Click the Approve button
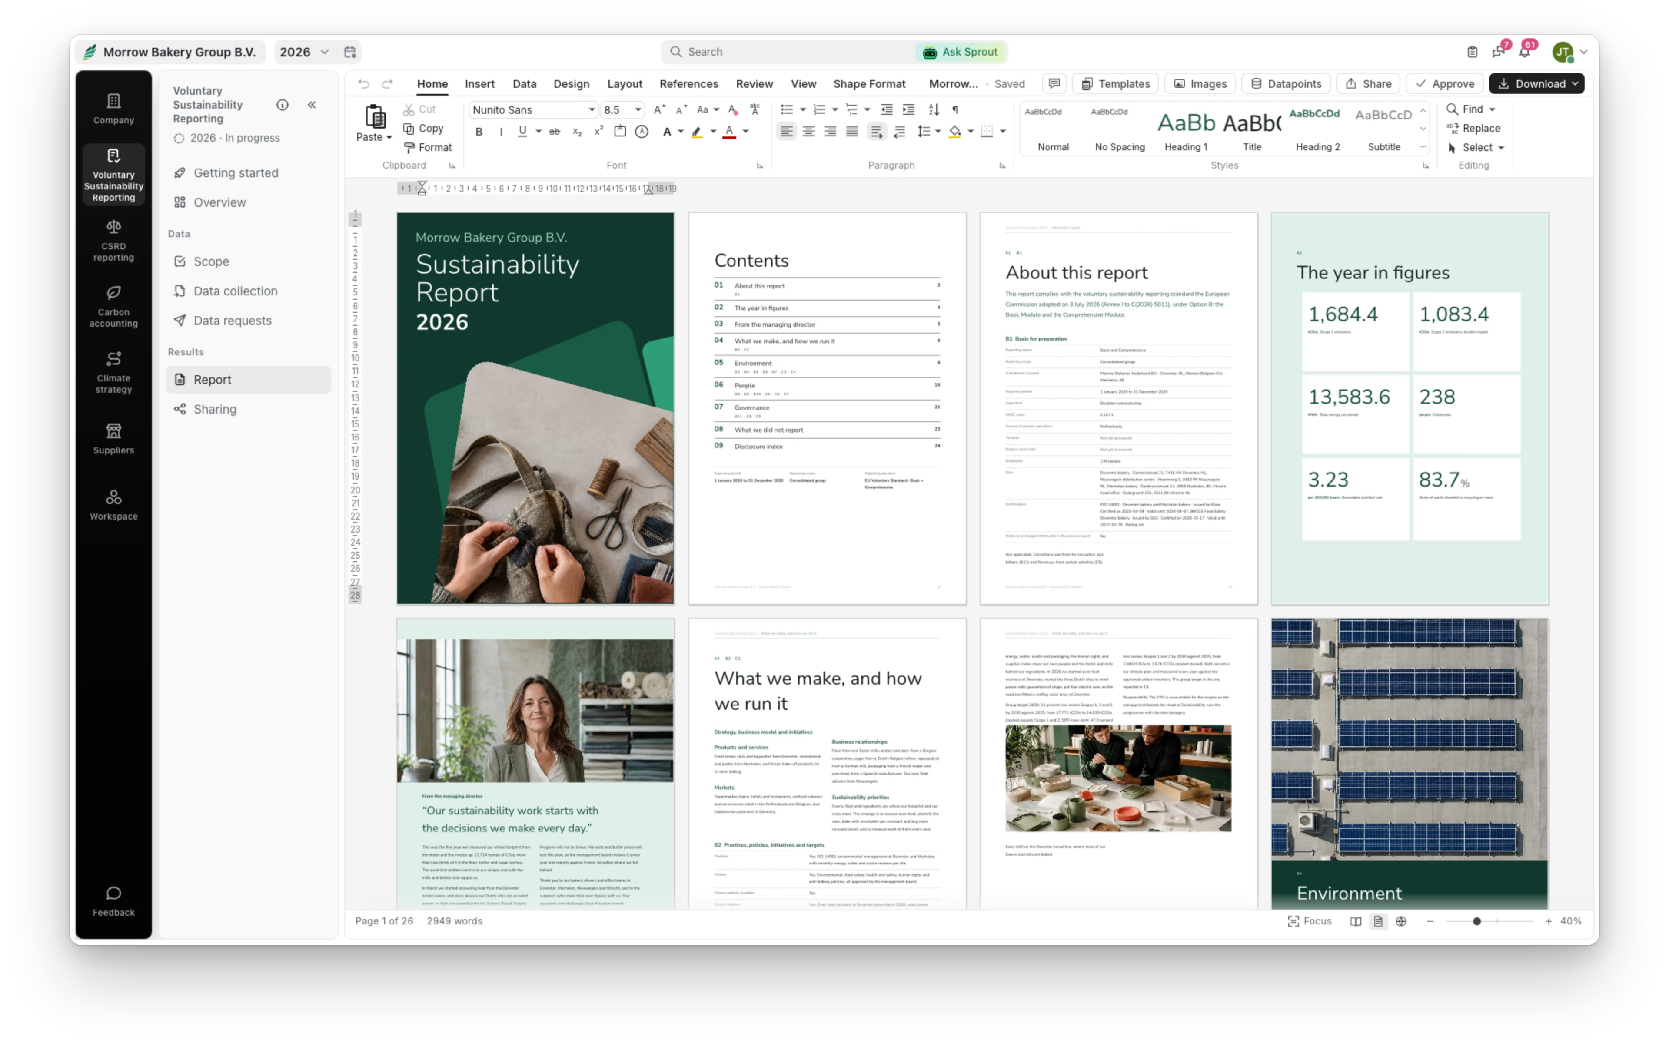Image resolution: width=1669 pixels, height=1046 pixels. coord(1444,84)
